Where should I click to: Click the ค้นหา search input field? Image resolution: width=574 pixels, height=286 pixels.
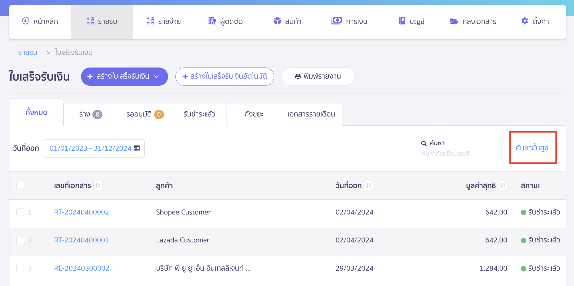pyautogui.click(x=458, y=148)
